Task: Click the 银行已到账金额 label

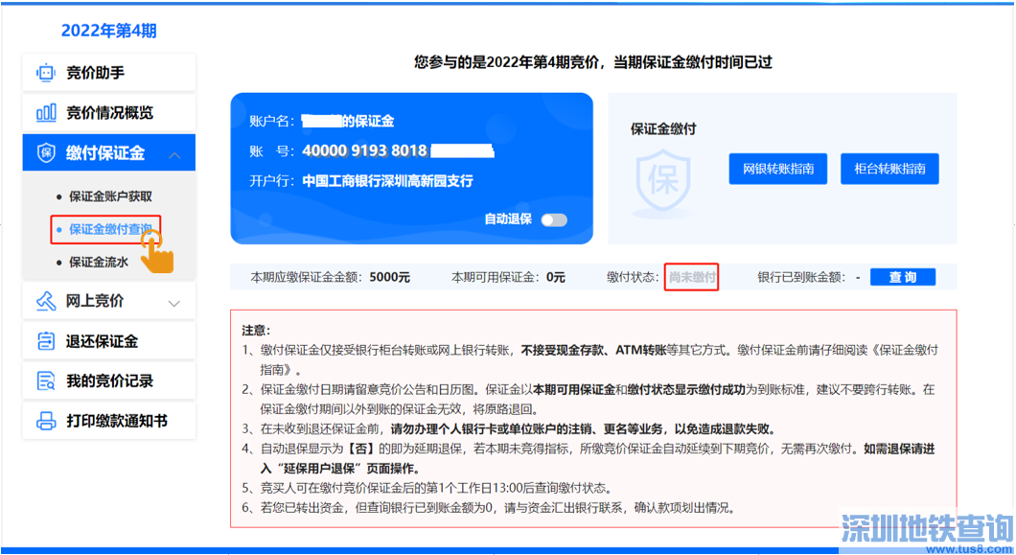Action: 801,278
